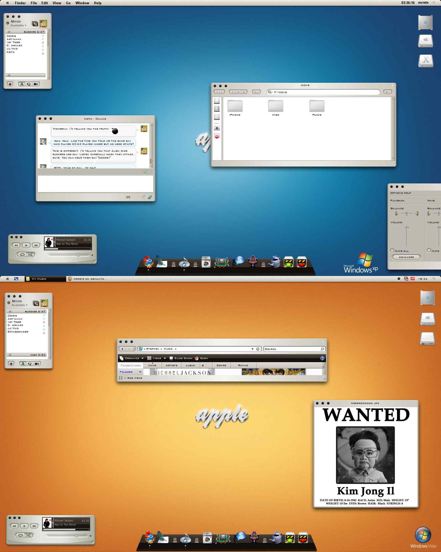Click the green box icon in blue desktop dock
Viewport: 441px width, 552px height.
288,262
